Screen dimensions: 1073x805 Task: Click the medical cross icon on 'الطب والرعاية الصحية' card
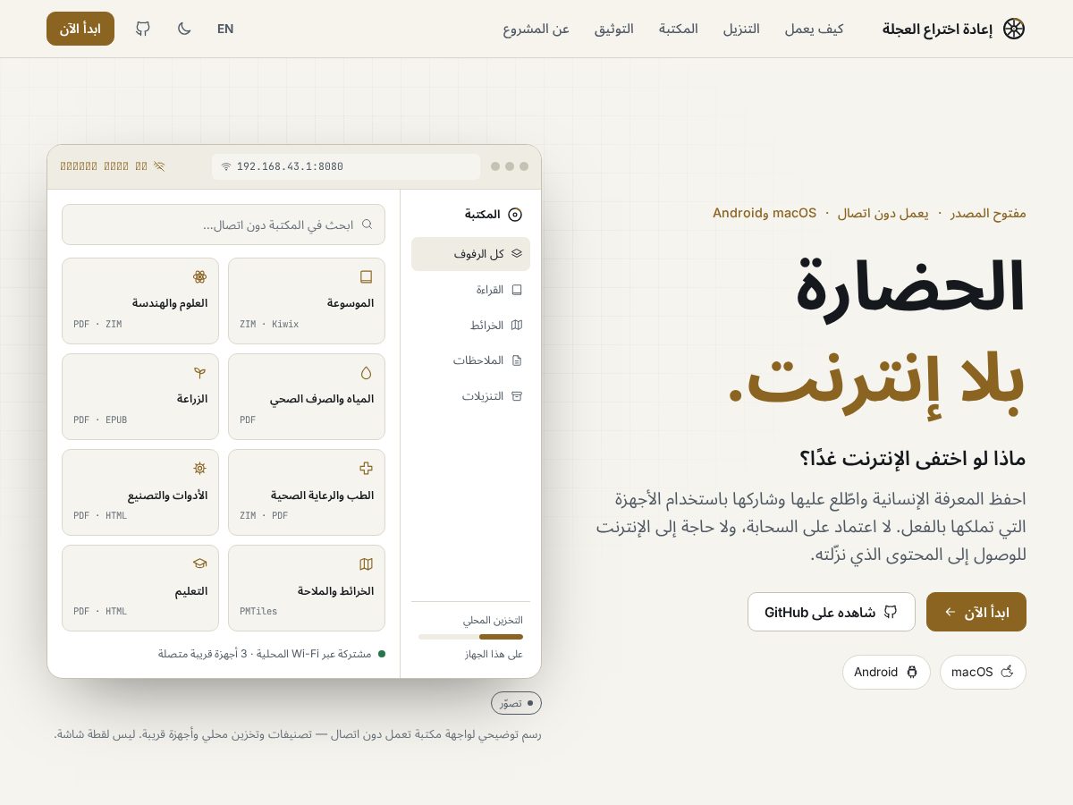[366, 469]
